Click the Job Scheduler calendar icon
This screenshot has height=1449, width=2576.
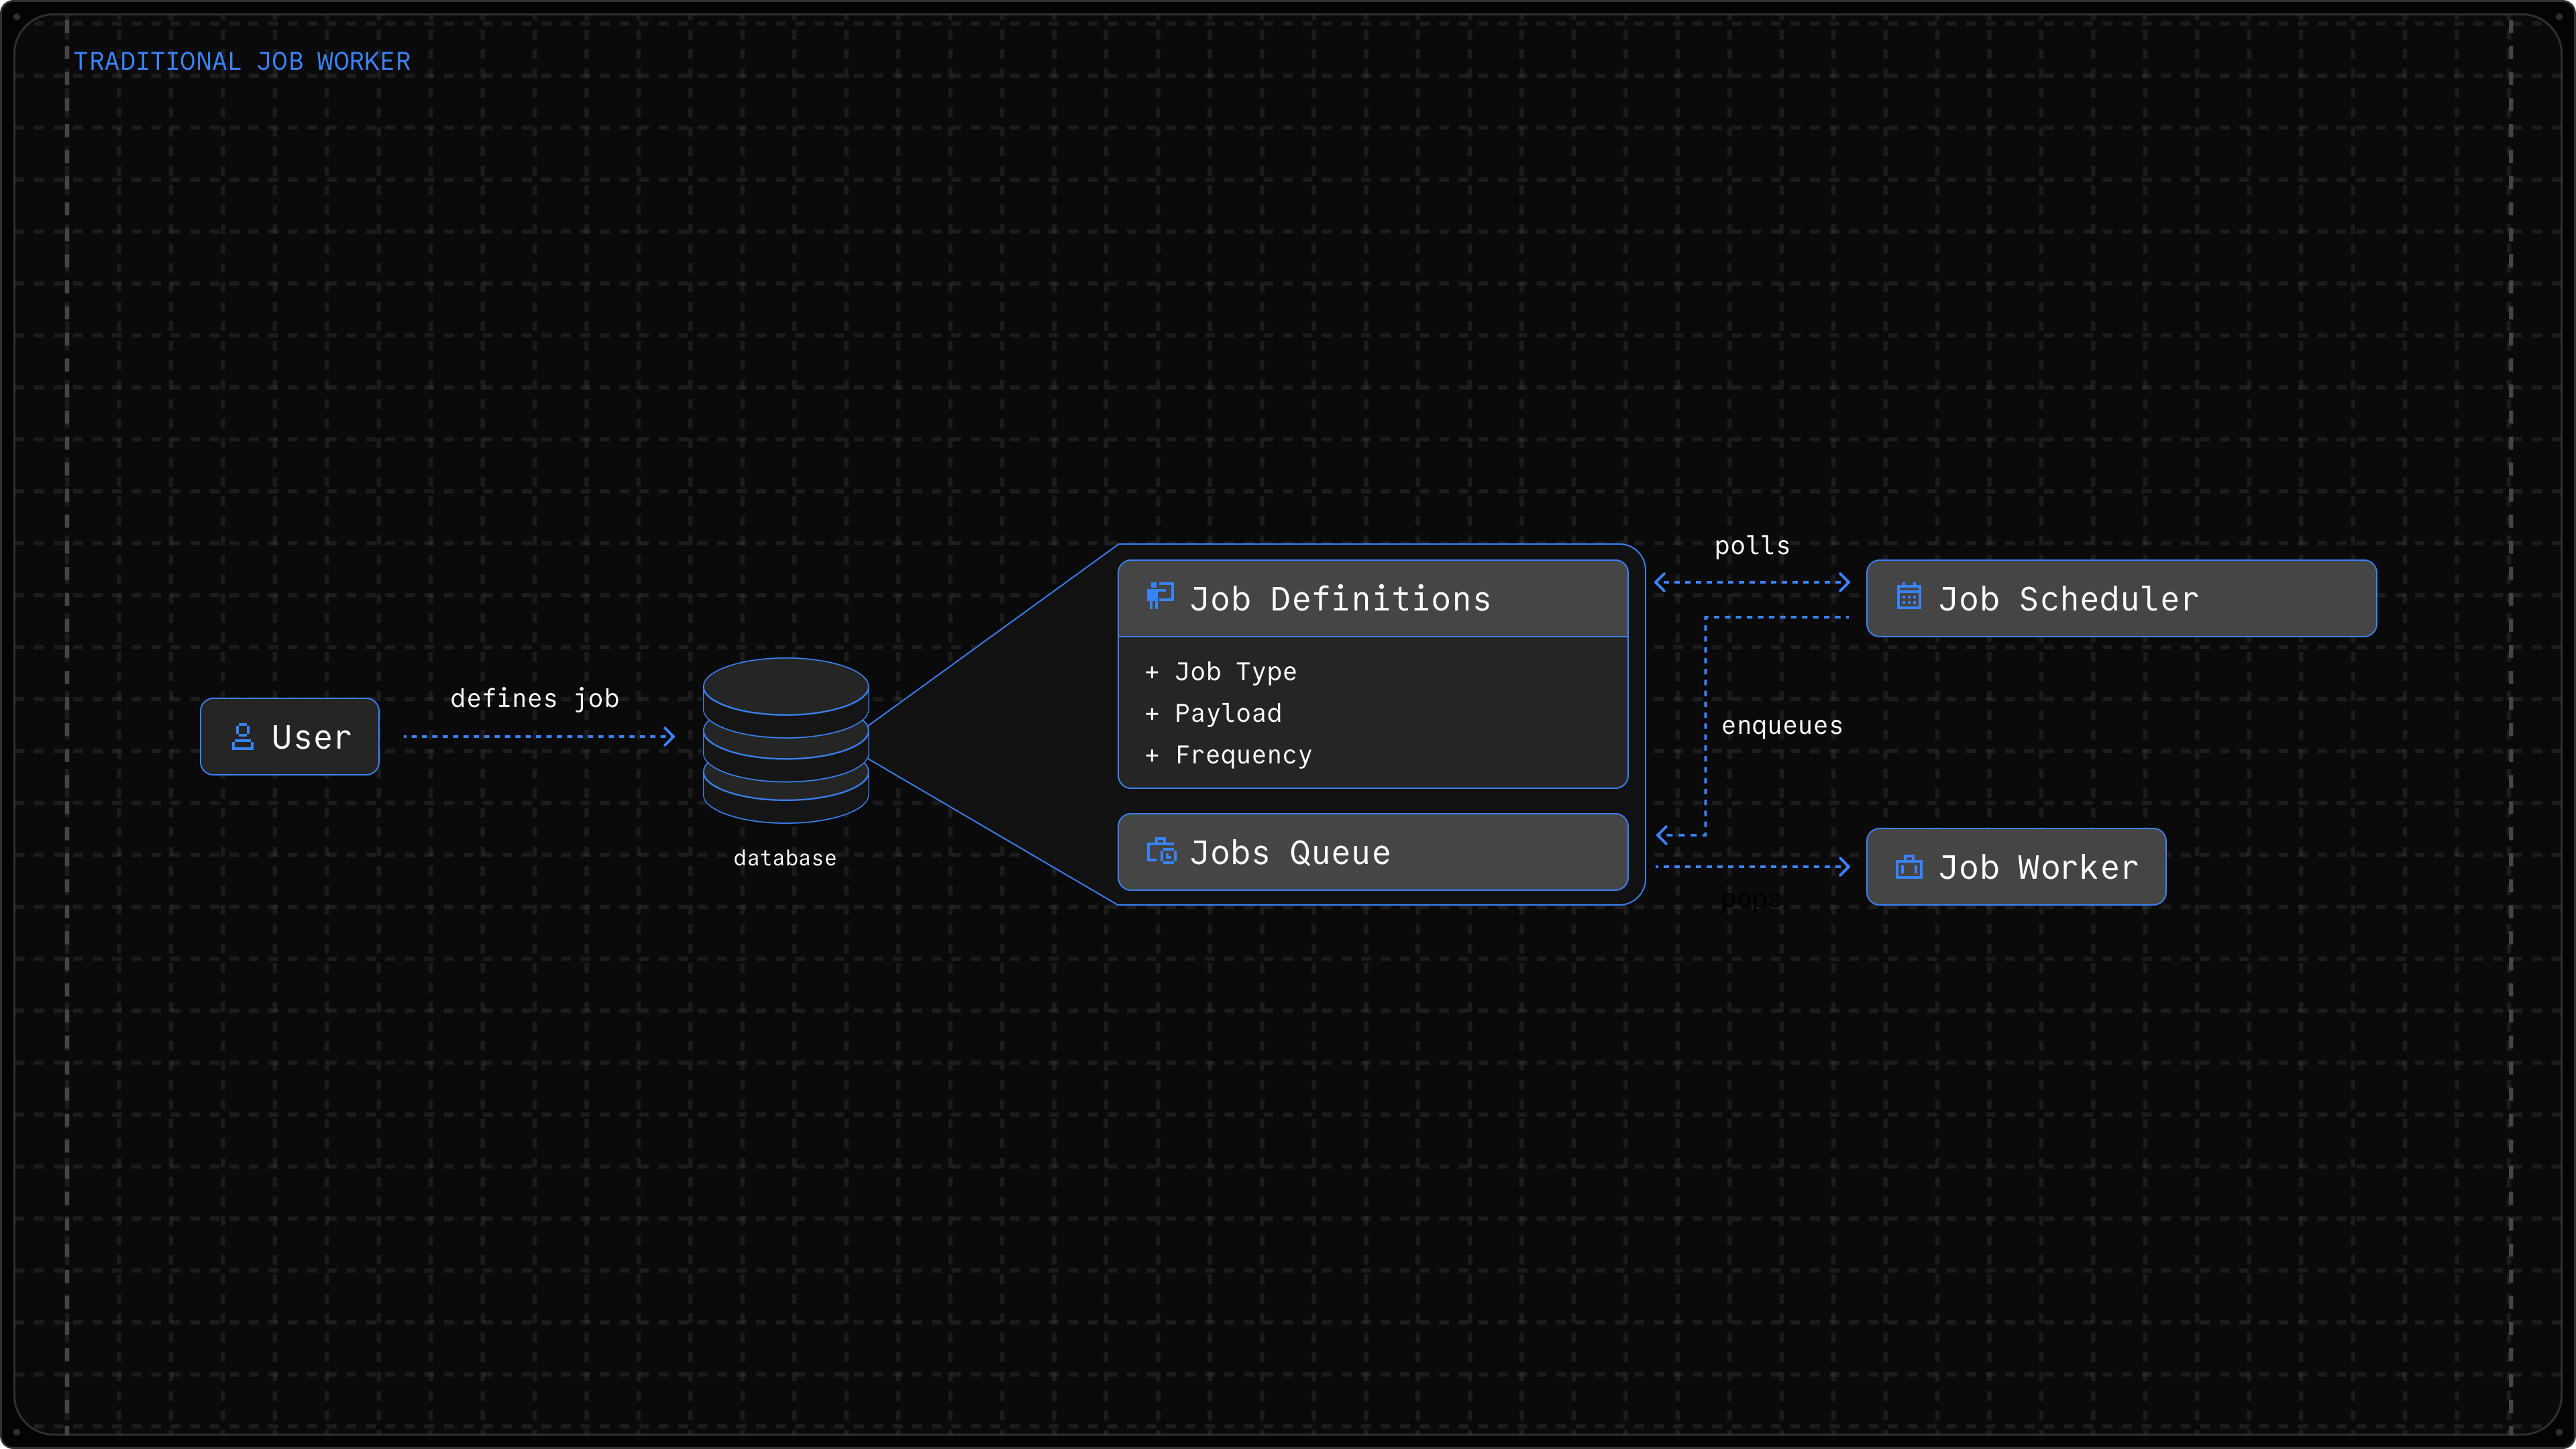(1909, 596)
